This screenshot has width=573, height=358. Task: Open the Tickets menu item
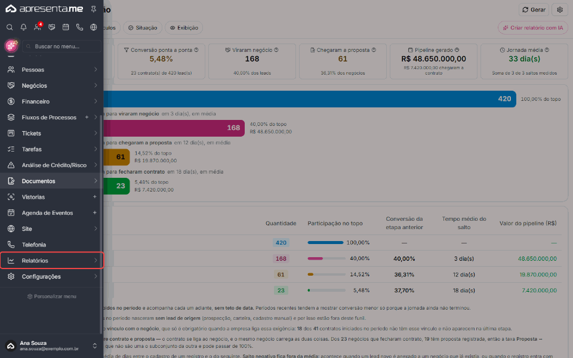51,133
